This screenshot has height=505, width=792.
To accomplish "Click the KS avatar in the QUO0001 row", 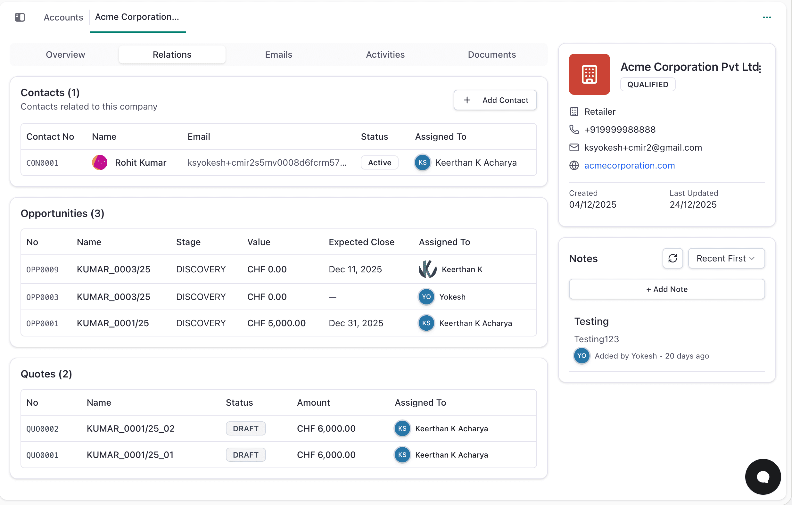I will [x=402, y=455].
